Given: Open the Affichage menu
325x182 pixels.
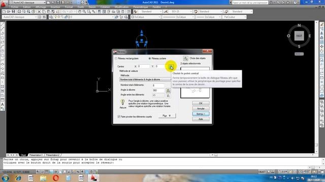Looking at the screenshot, I should [41, 7].
